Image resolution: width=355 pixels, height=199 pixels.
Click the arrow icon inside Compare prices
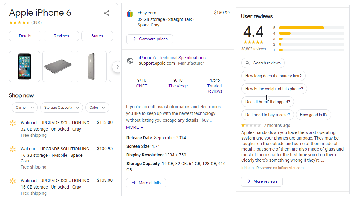(x=134, y=39)
